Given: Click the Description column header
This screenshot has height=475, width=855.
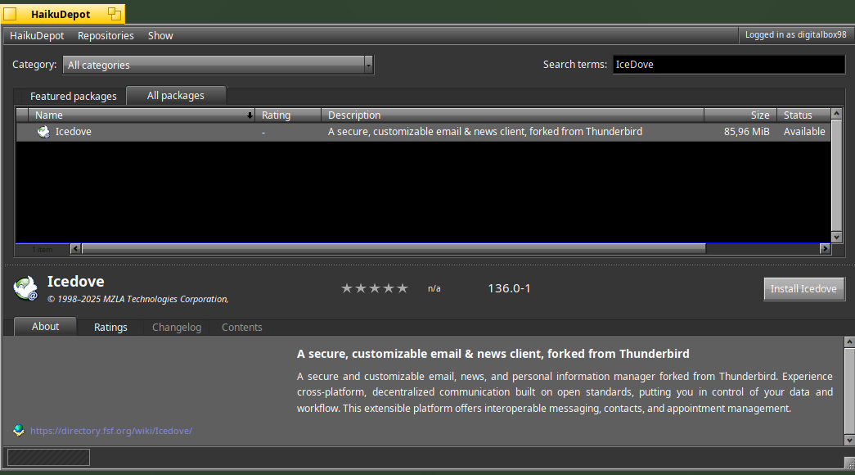Looking at the screenshot, I should tap(512, 115).
